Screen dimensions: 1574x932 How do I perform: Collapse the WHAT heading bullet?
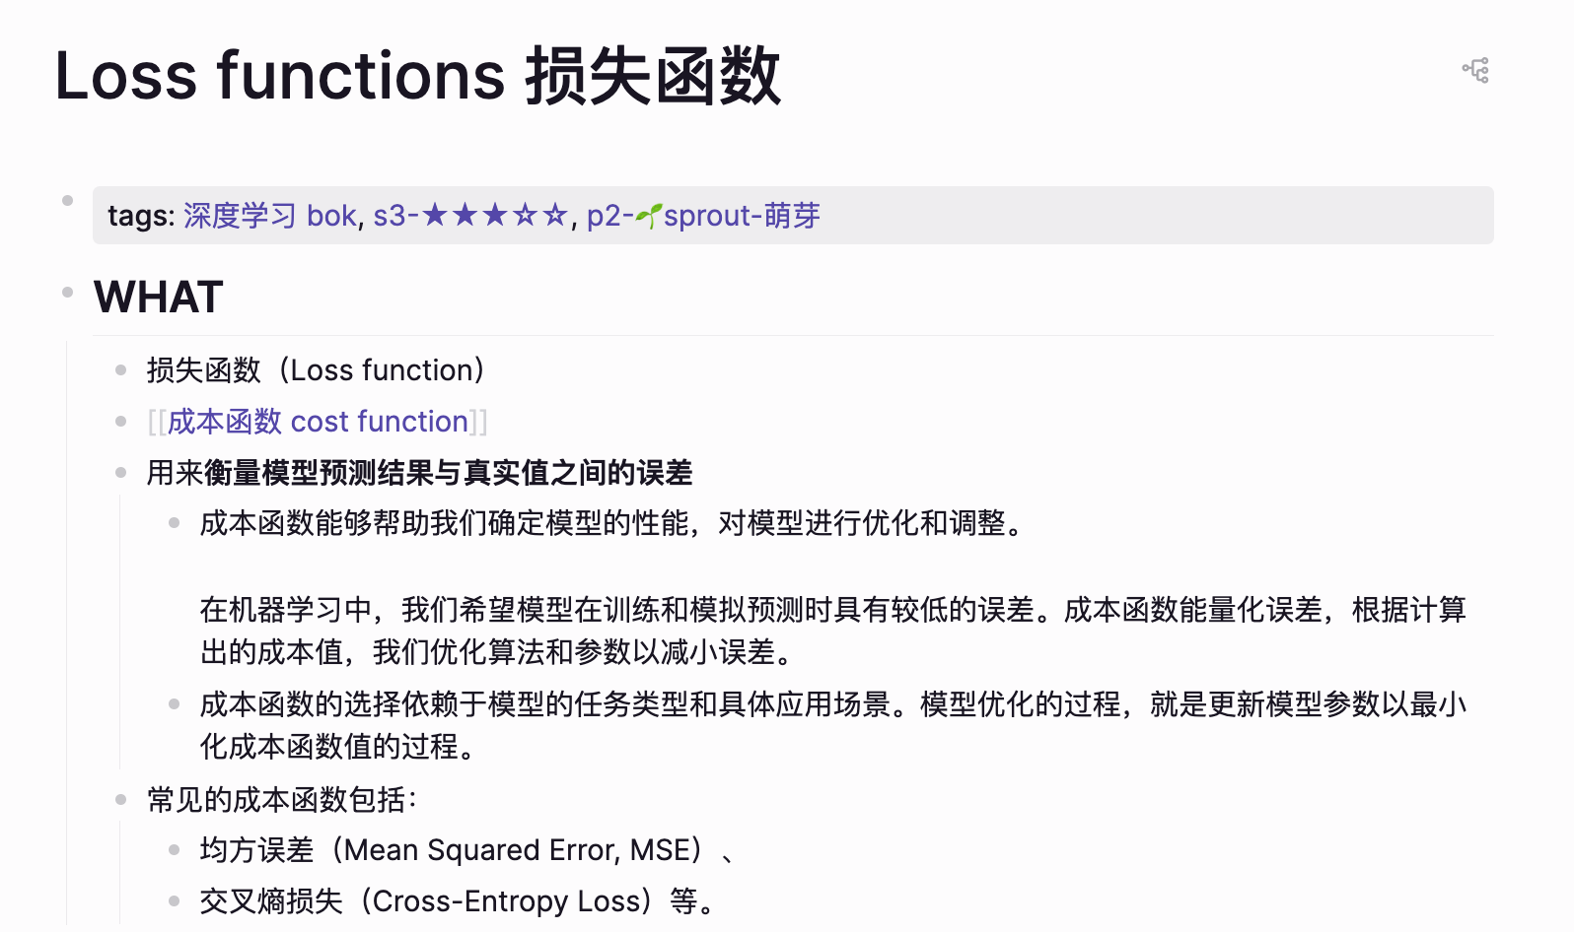[67, 292]
